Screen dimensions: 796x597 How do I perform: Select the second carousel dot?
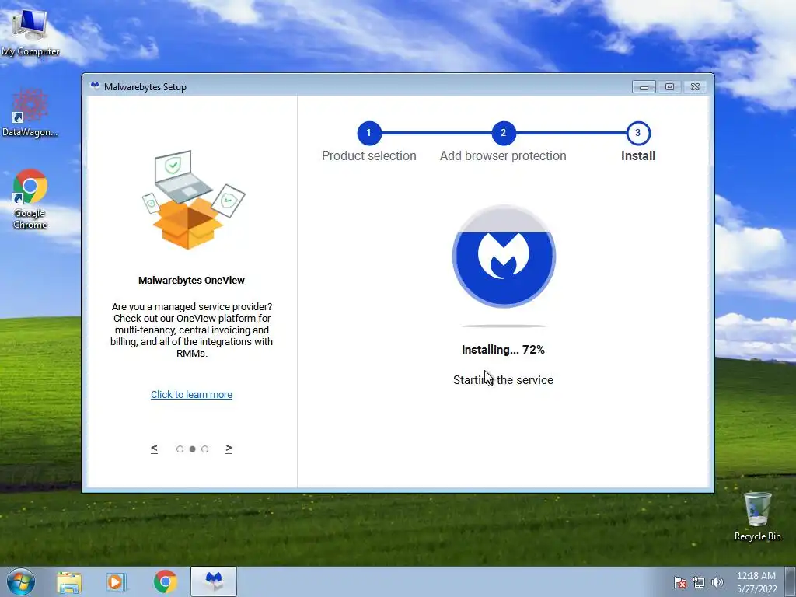pos(193,449)
